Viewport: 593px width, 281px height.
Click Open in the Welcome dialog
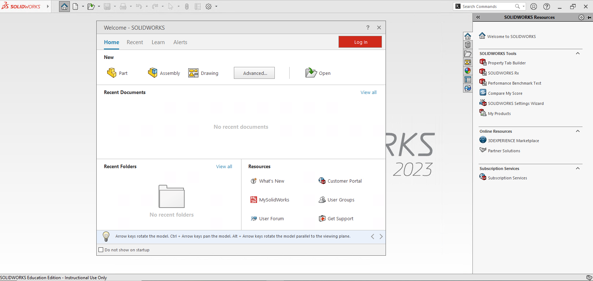pos(318,73)
